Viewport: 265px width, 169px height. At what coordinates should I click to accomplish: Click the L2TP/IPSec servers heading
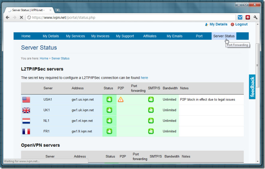42,69
